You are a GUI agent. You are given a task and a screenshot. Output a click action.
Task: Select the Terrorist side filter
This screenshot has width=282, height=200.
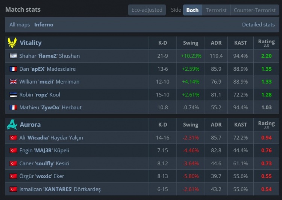point(216,10)
